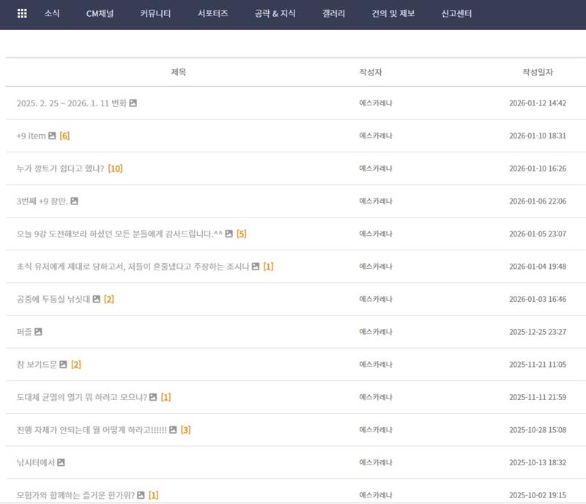The height and width of the screenshot is (504, 586).
Task: Click image icon next to '참 보기드문'
Action: click(64, 364)
